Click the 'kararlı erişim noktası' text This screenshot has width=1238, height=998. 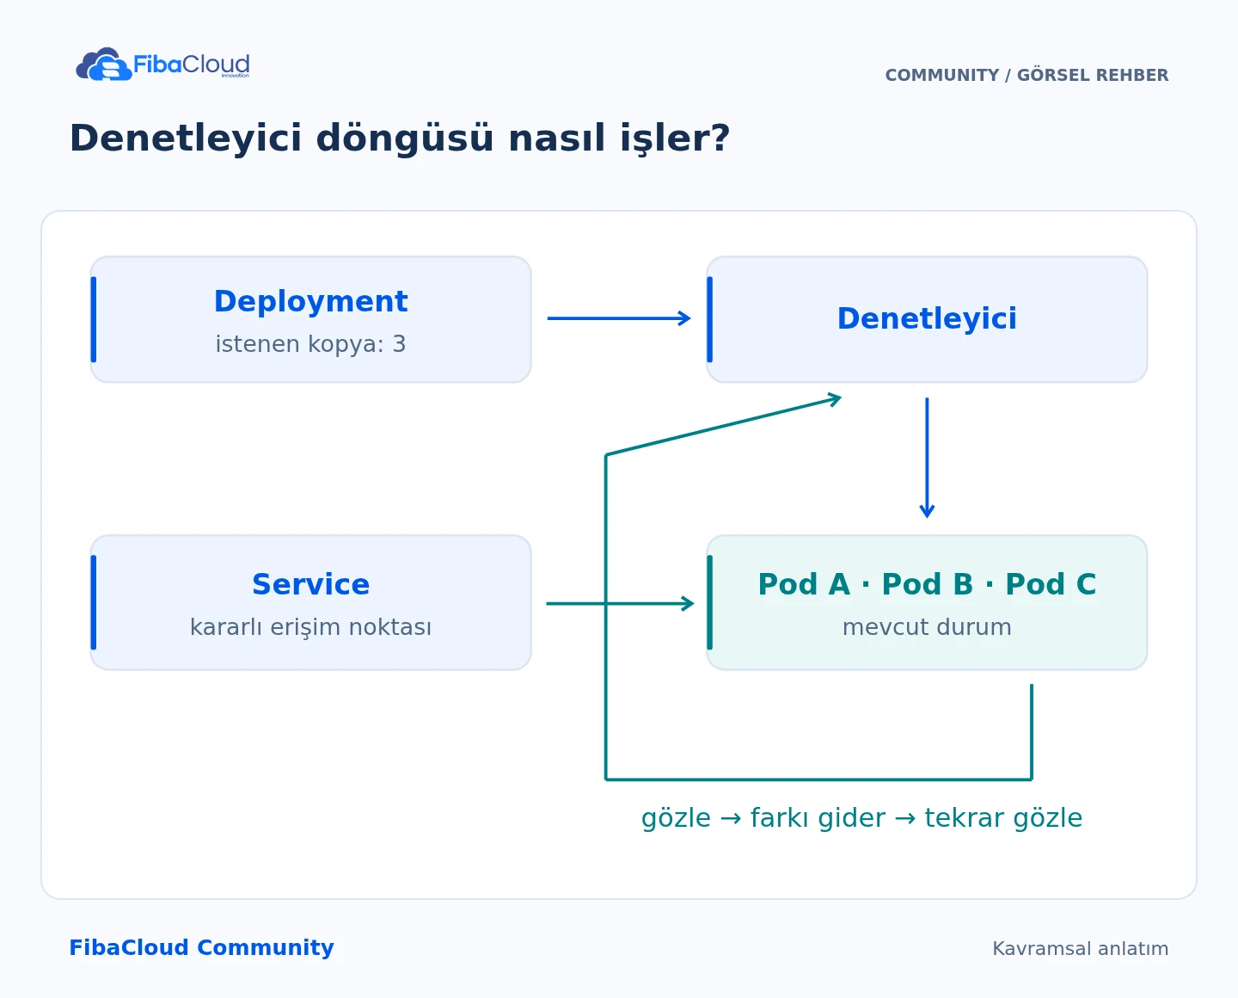coord(310,627)
